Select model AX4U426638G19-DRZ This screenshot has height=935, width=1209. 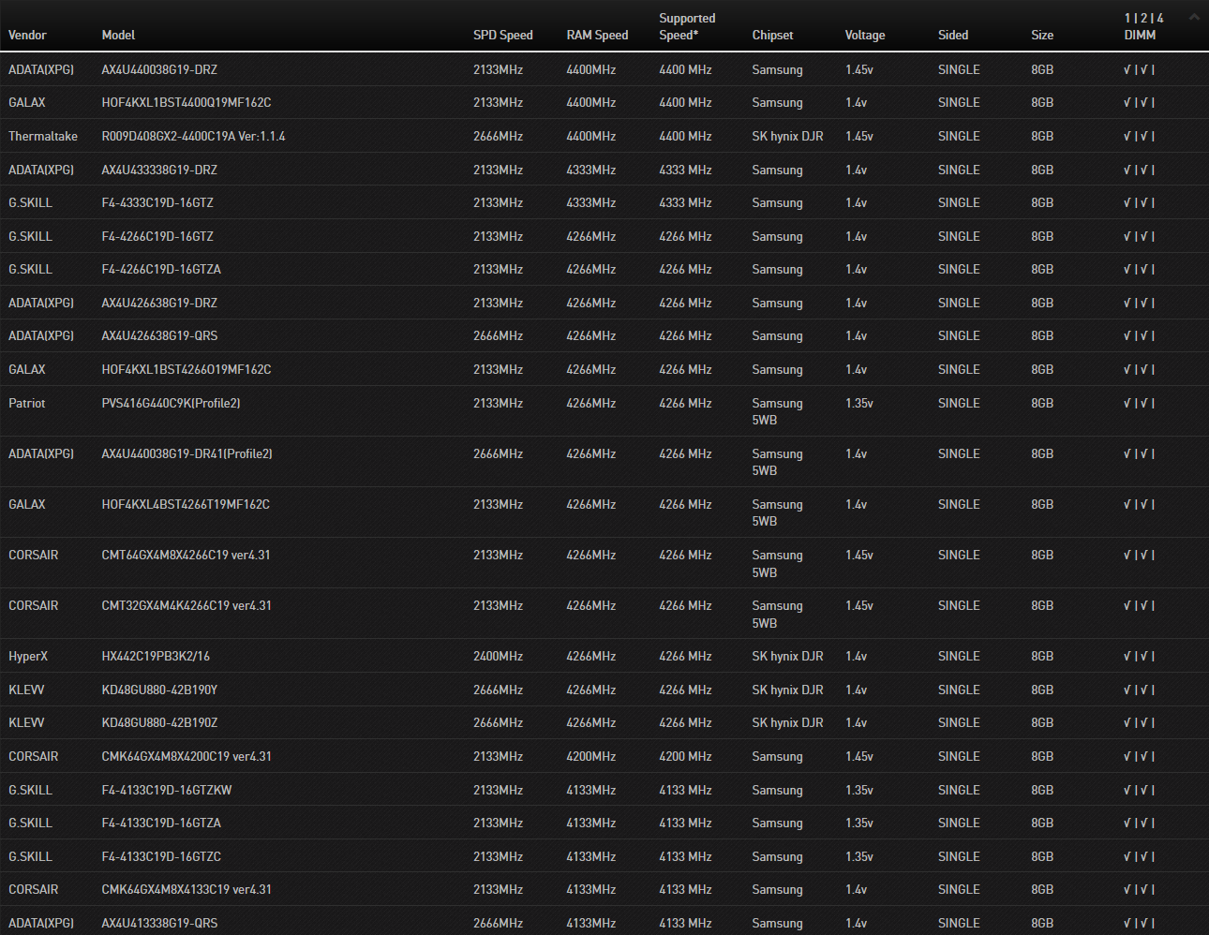[x=159, y=304]
